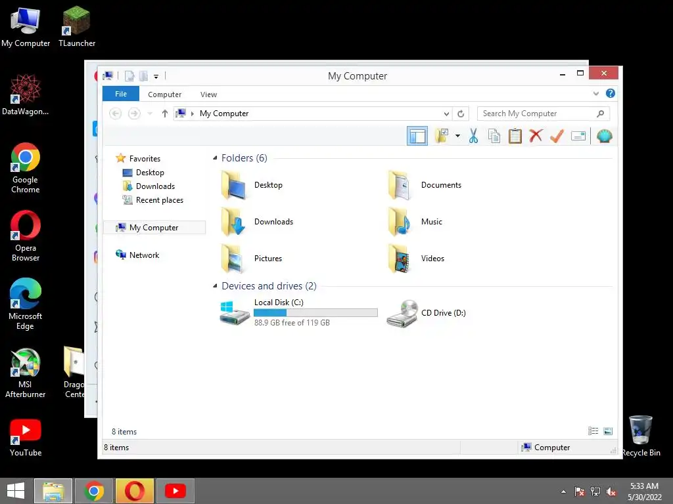Expand the folder options dropdown arrow

(x=457, y=136)
